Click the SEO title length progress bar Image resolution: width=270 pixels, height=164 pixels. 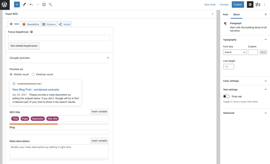coord(59,124)
